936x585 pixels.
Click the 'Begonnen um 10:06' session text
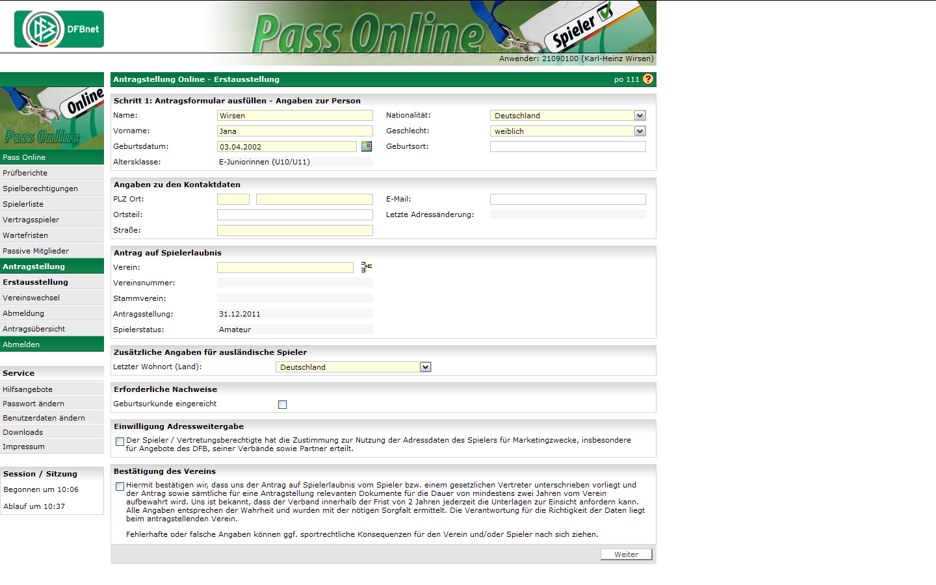click(x=41, y=489)
